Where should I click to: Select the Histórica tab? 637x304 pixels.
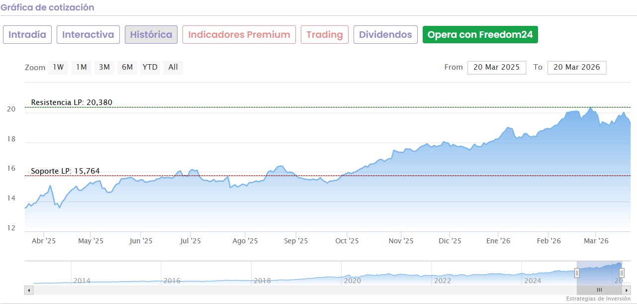[151, 35]
